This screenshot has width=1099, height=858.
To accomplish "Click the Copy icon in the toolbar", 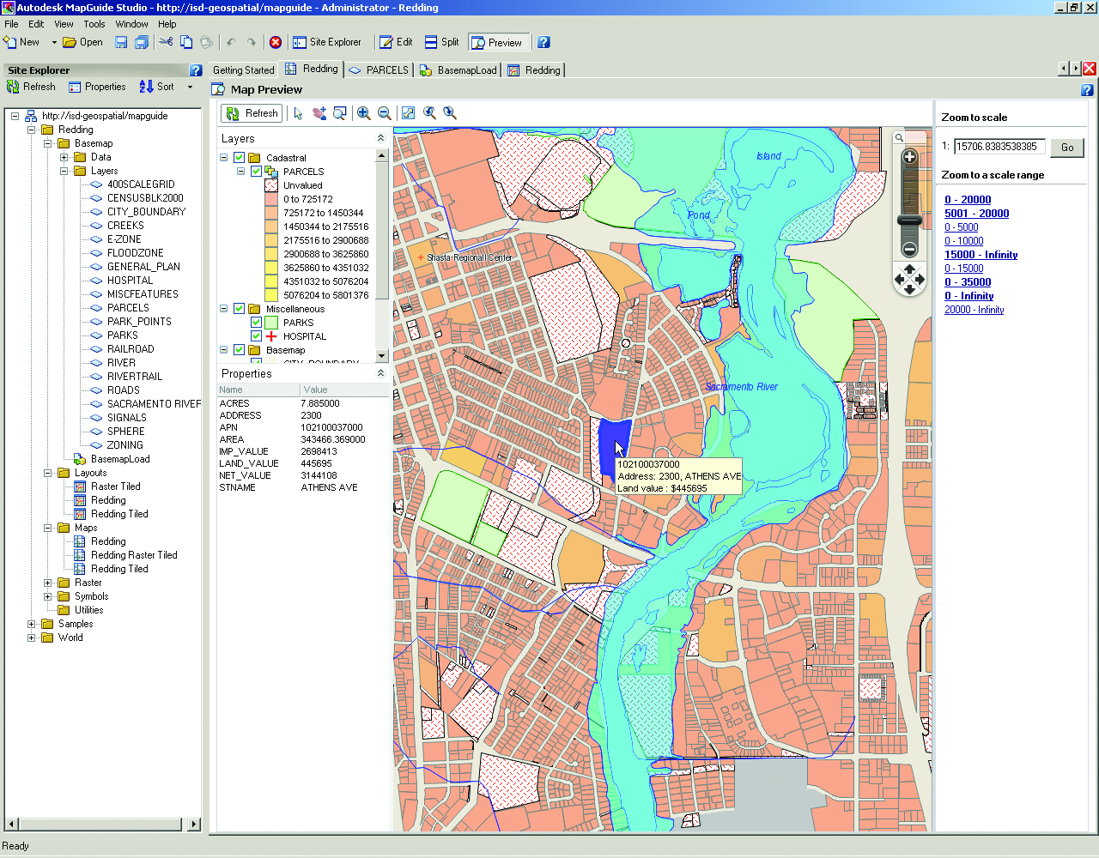I will click(x=186, y=42).
